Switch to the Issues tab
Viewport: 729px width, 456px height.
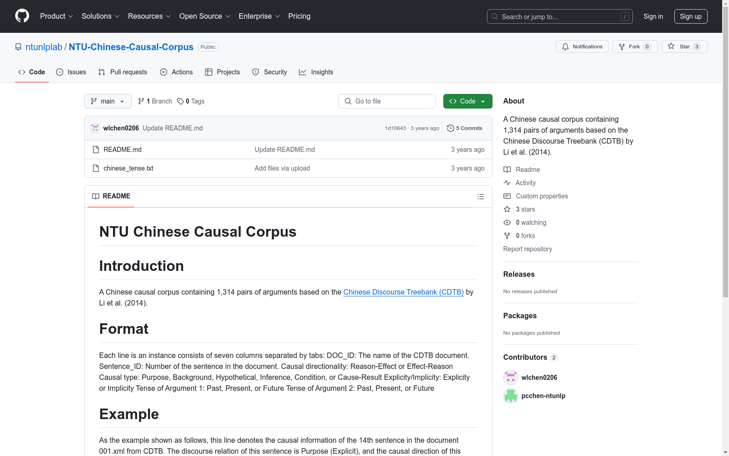coord(71,72)
